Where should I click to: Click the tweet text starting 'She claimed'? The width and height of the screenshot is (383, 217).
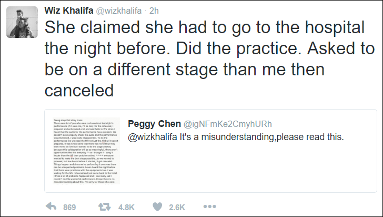click(x=209, y=58)
